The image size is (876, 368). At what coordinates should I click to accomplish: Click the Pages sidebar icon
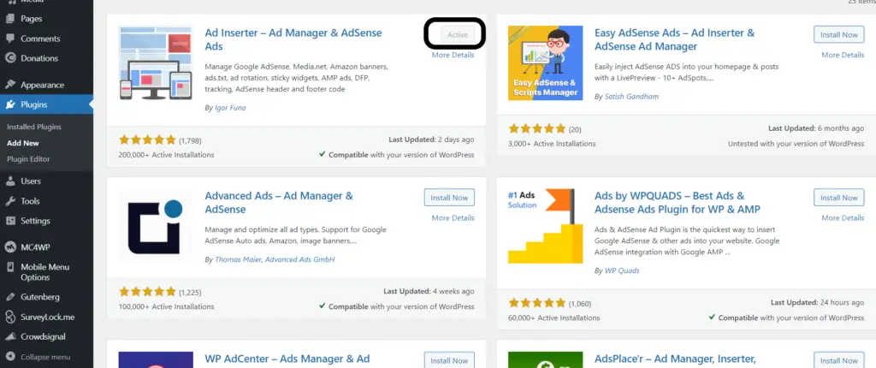pos(10,19)
